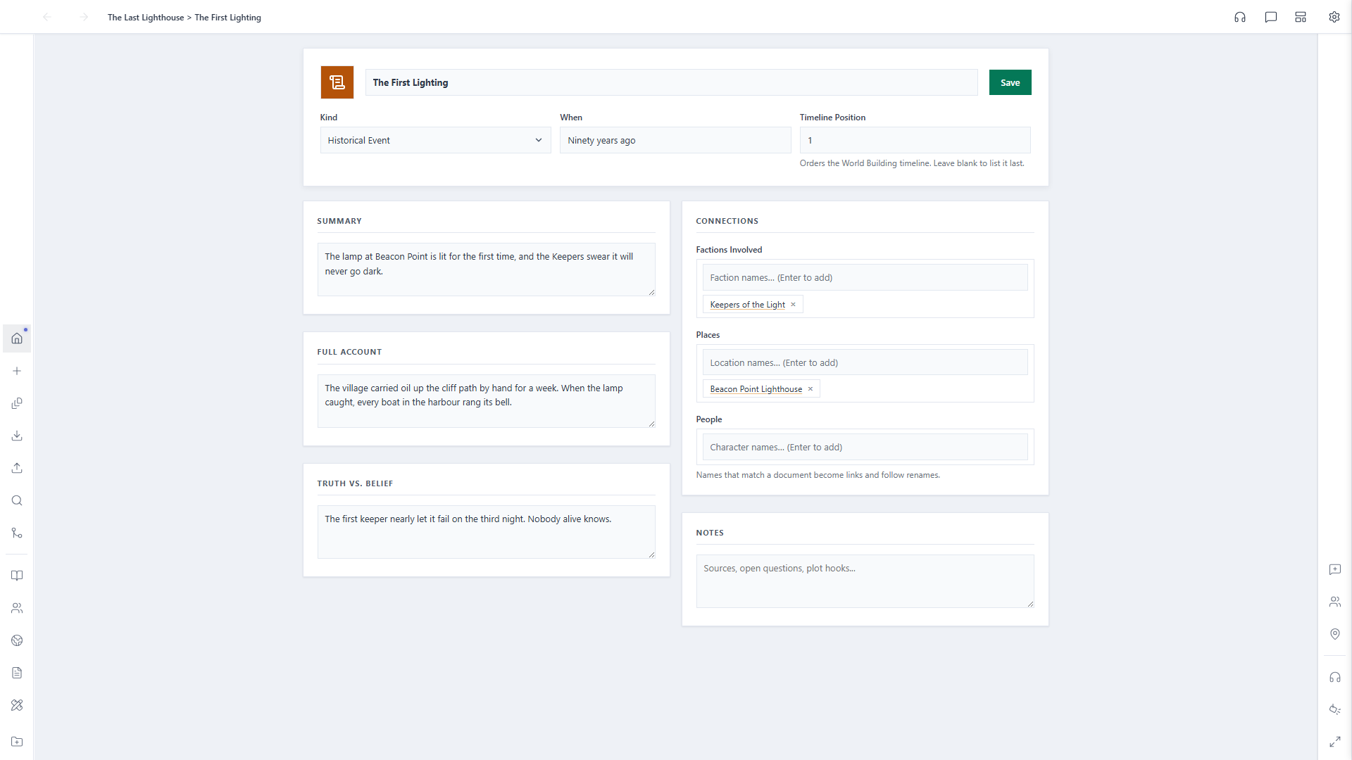Screen dimensions: 1352x760
Task: Click the forward navigation arrow
Action: tap(84, 17)
